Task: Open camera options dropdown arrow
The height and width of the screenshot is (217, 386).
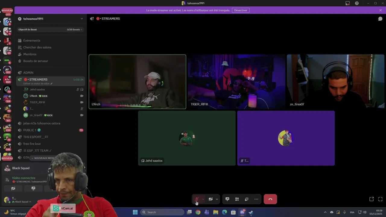Action: 217,199
